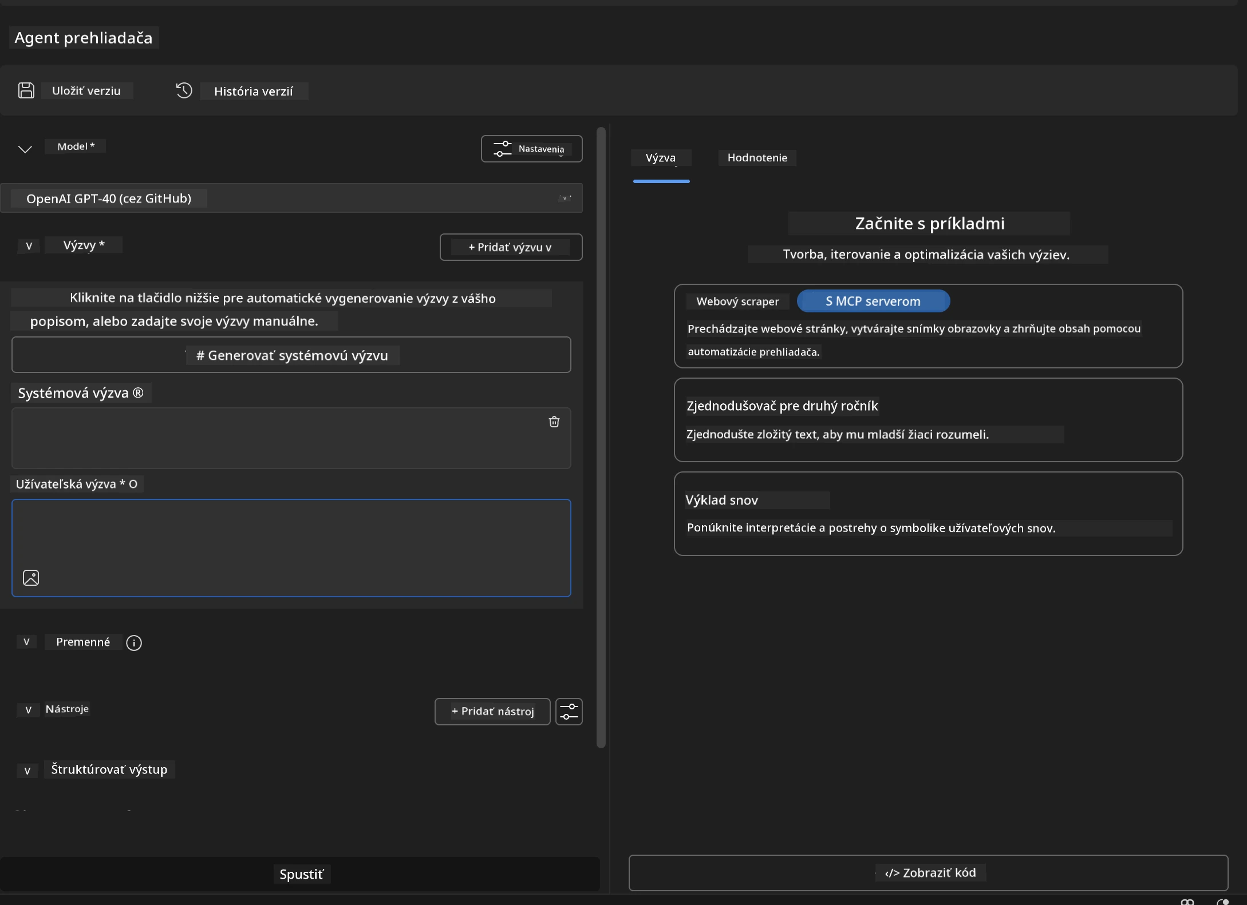This screenshot has height=905, width=1247.
Task: Click Generovať systémovú výzvu button
Action: [x=291, y=355]
